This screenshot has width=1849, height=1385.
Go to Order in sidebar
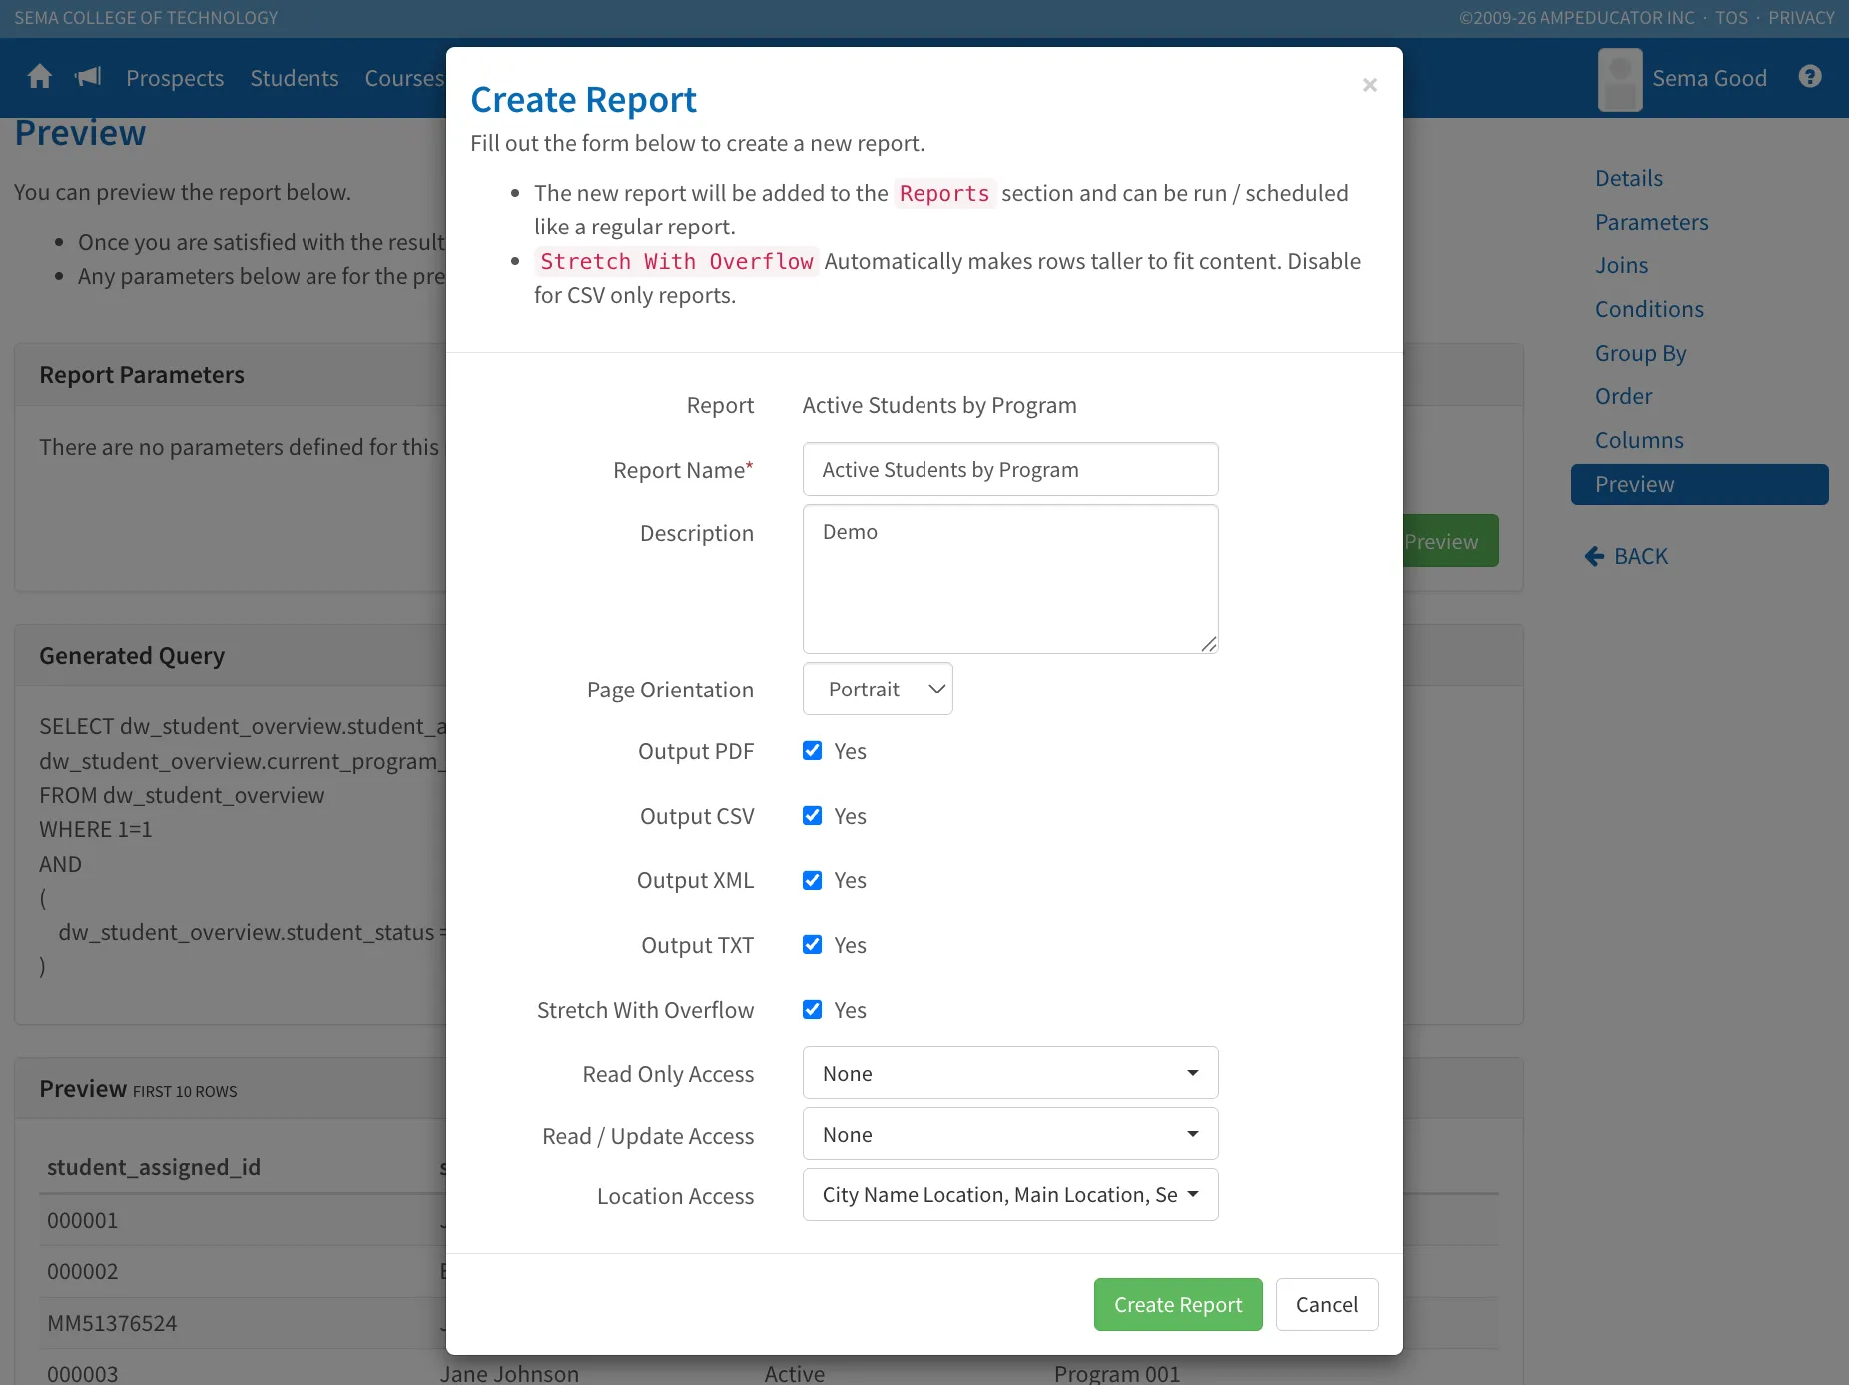(x=1623, y=396)
